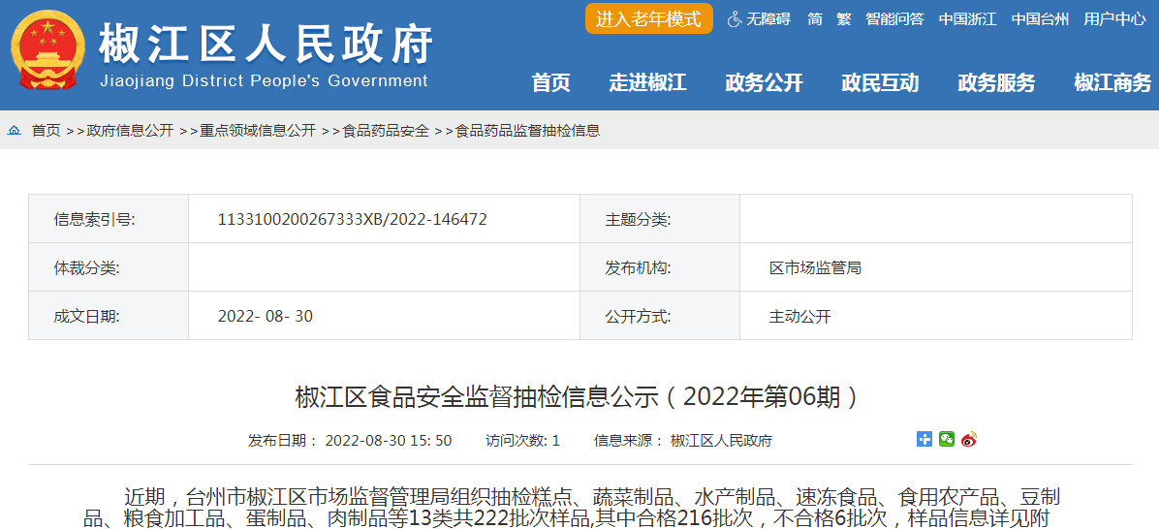Screen dimensions: 1159x529
Task: Open 椒江商务 menu item
Action: [1112, 82]
